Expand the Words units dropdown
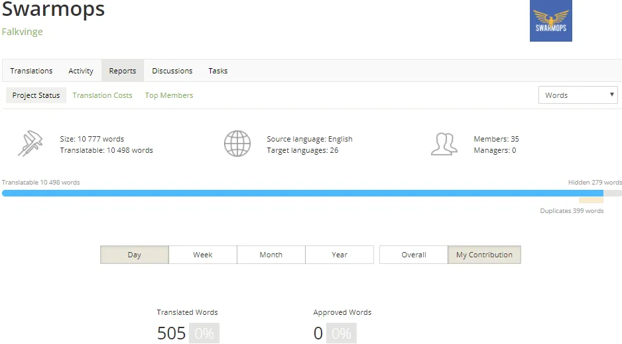The width and height of the screenshot is (622, 344). pyautogui.click(x=578, y=95)
